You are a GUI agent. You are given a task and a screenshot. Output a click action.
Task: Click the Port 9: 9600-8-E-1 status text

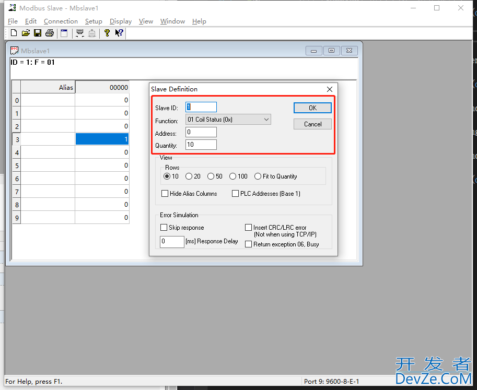(331, 381)
